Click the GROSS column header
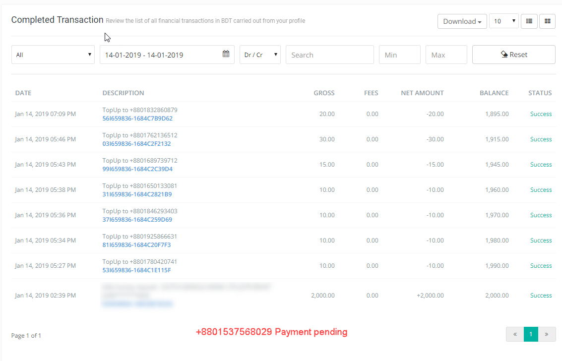The height and width of the screenshot is (361, 562). 324,93
